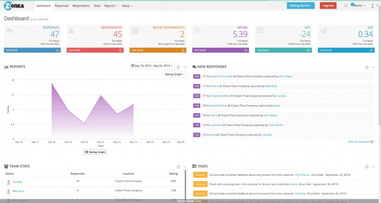
Task: Open Lisa Ray in Team Stats
Action: point(17,182)
